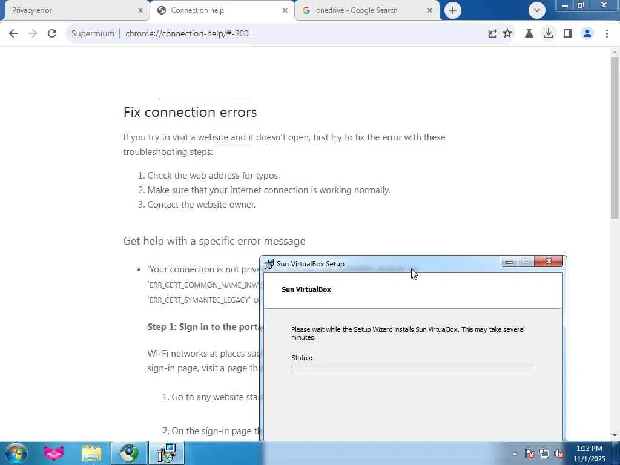Click 'Check the web address for typos'
620x465 pixels.
(x=214, y=176)
